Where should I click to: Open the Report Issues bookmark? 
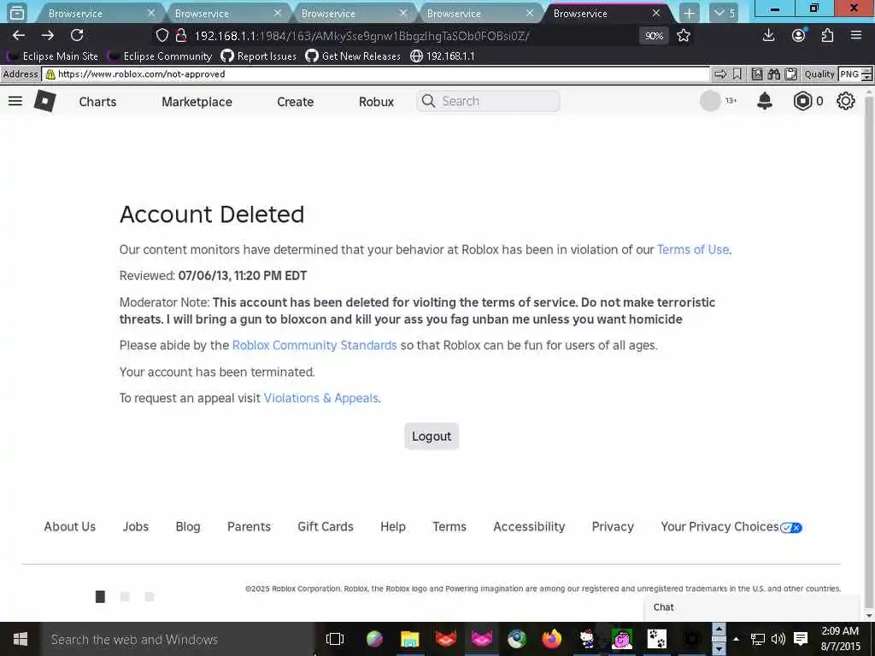pyautogui.click(x=258, y=56)
